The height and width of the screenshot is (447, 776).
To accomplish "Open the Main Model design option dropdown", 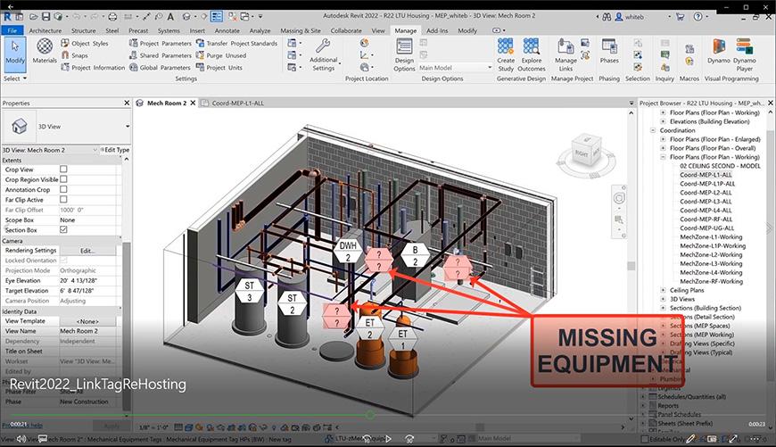I will click(x=455, y=68).
